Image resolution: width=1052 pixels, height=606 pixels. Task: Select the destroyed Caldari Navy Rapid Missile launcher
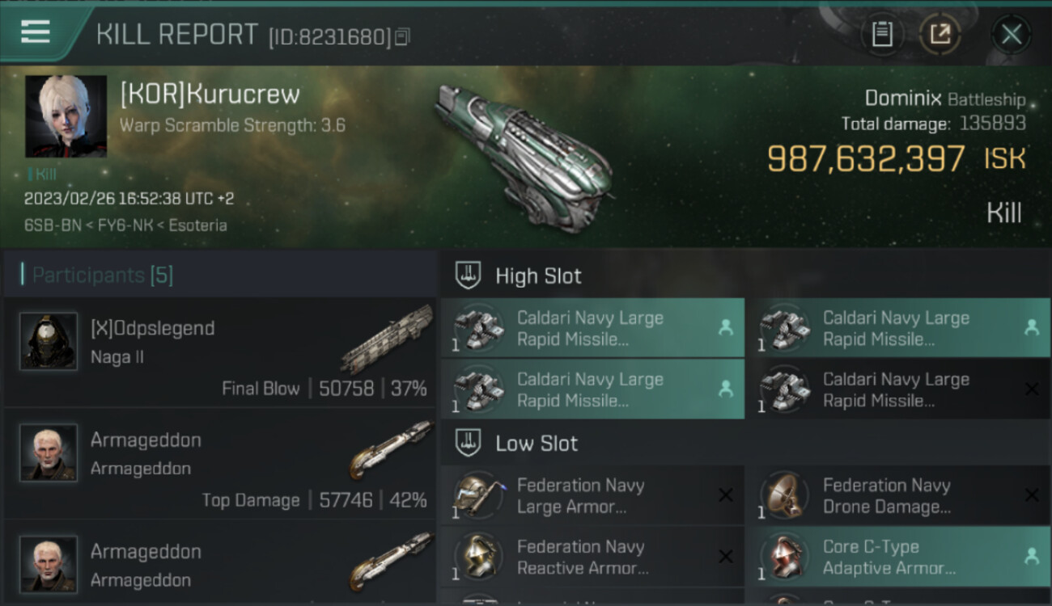point(898,389)
